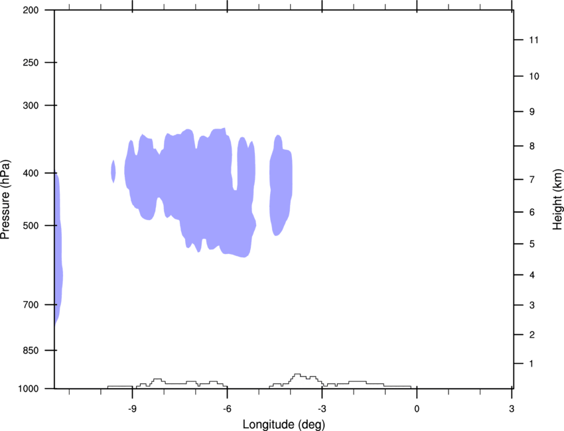Image resolution: width=564 pixels, height=431 pixels.
Task: Select the 700 pressure tick label
Action: (31, 304)
